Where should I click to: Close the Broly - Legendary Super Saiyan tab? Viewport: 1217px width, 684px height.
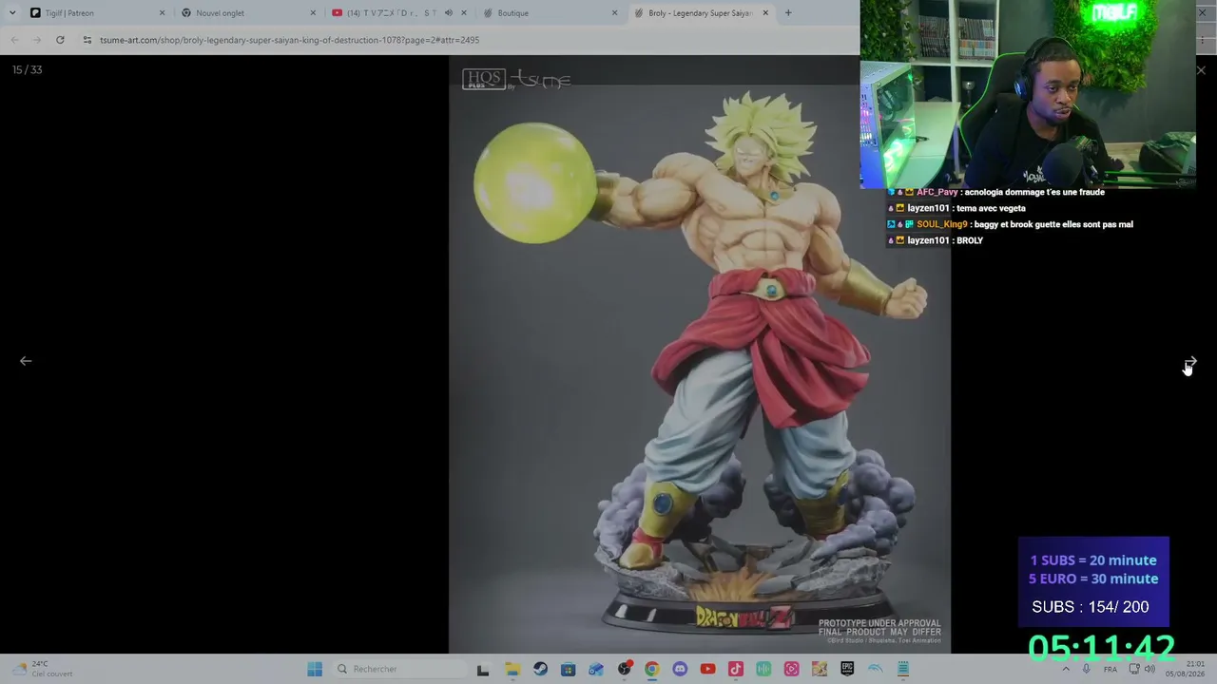[x=764, y=13]
